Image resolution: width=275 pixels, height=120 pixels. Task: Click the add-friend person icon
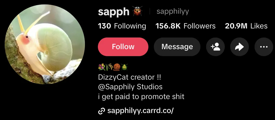click(x=215, y=47)
